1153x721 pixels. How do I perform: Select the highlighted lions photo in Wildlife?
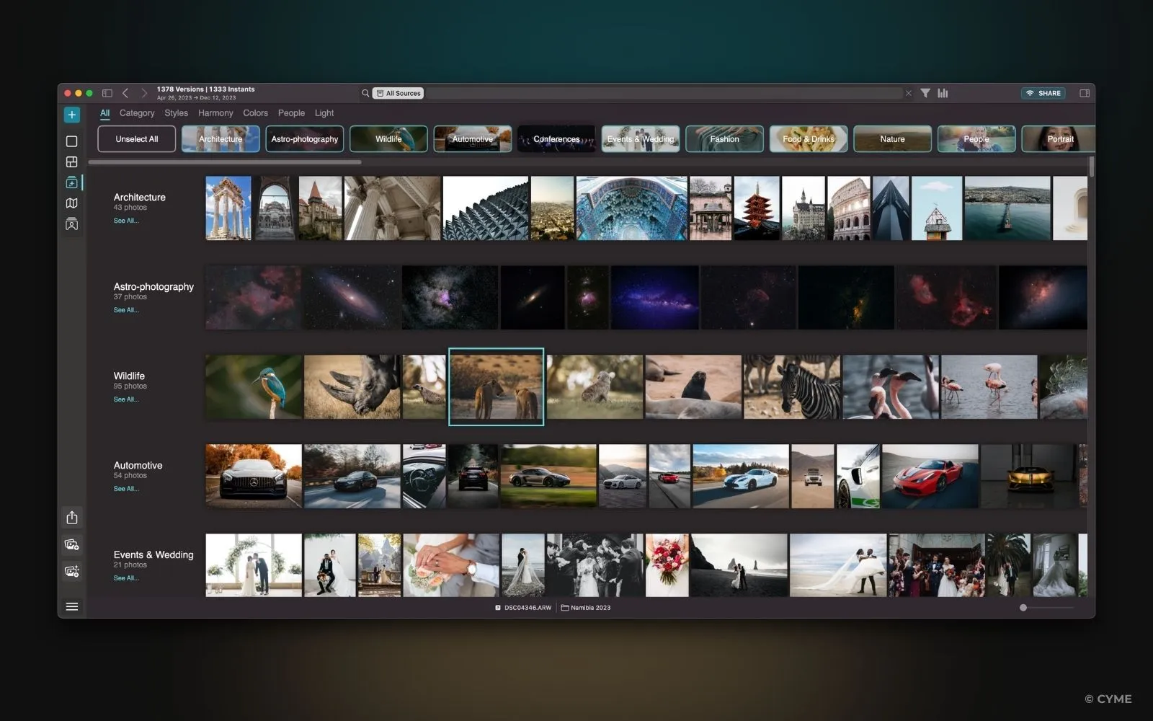(497, 386)
